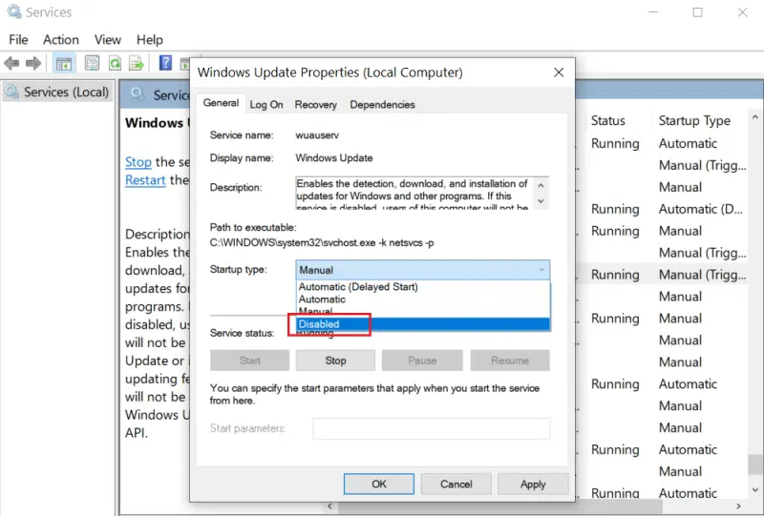Click the Automatic (D... startup type cell
This screenshot has width=764, height=516.
tap(701, 209)
